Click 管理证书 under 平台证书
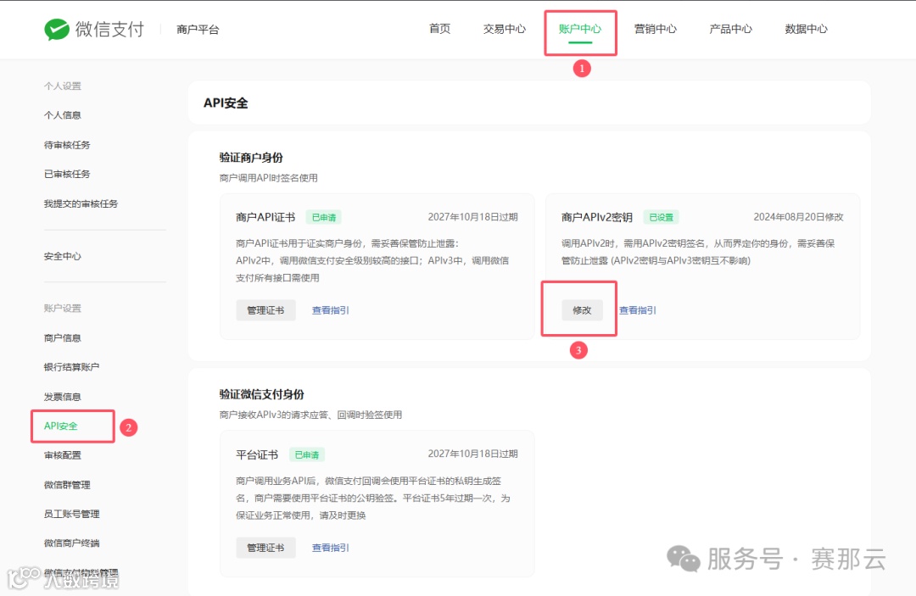Viewport: 916px width, 596px height. (265, 548)
